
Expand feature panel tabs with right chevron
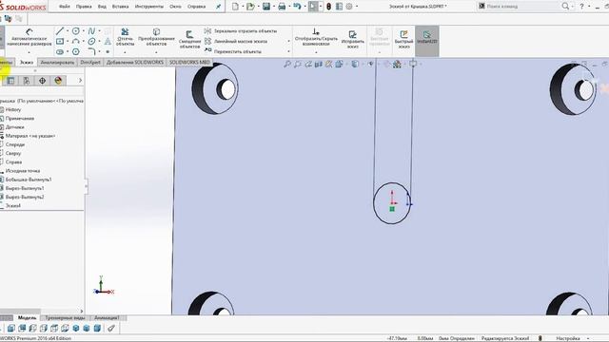click(x=80, y=81)
